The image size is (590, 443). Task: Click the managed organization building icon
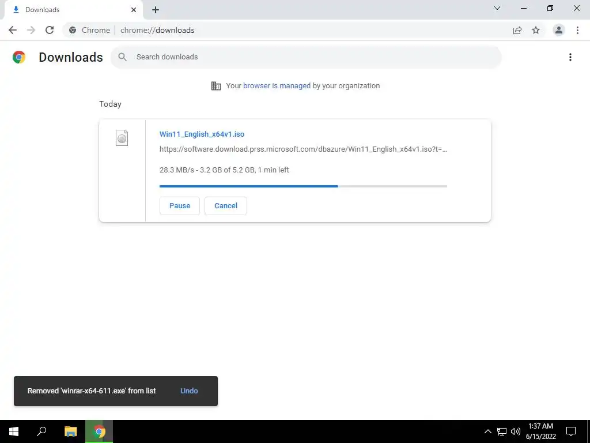tap(216, 86)
